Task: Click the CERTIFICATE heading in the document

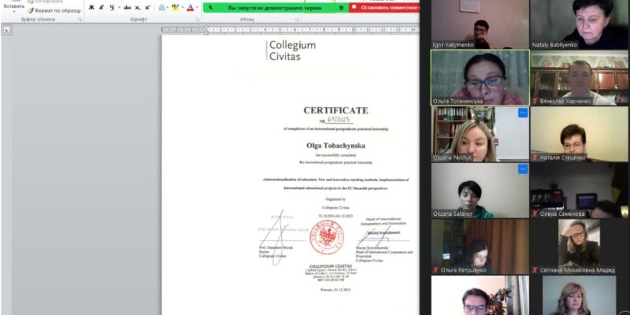Action: (x=335, y=110)
